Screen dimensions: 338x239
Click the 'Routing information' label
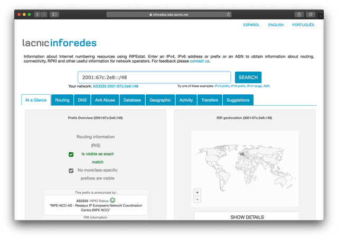(96, 137)
